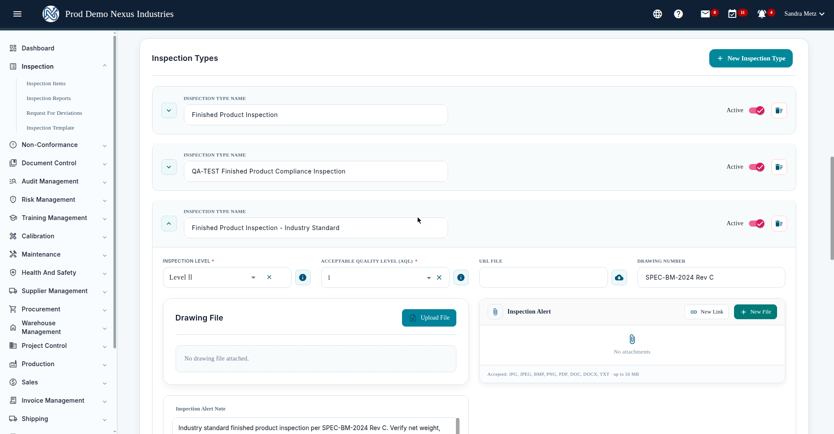Expand the QA-TEST Compliance Inspection card
834x434 pixels.
[169, 167]
